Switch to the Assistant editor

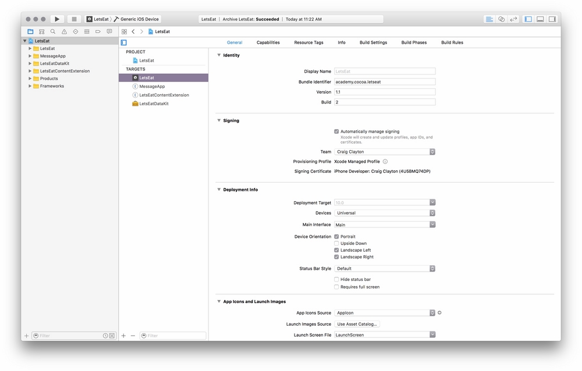click(x=501, y=19)
